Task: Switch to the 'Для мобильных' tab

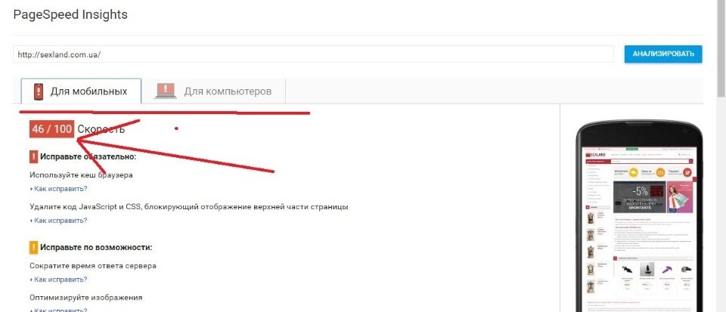Action: click(81, 91)
